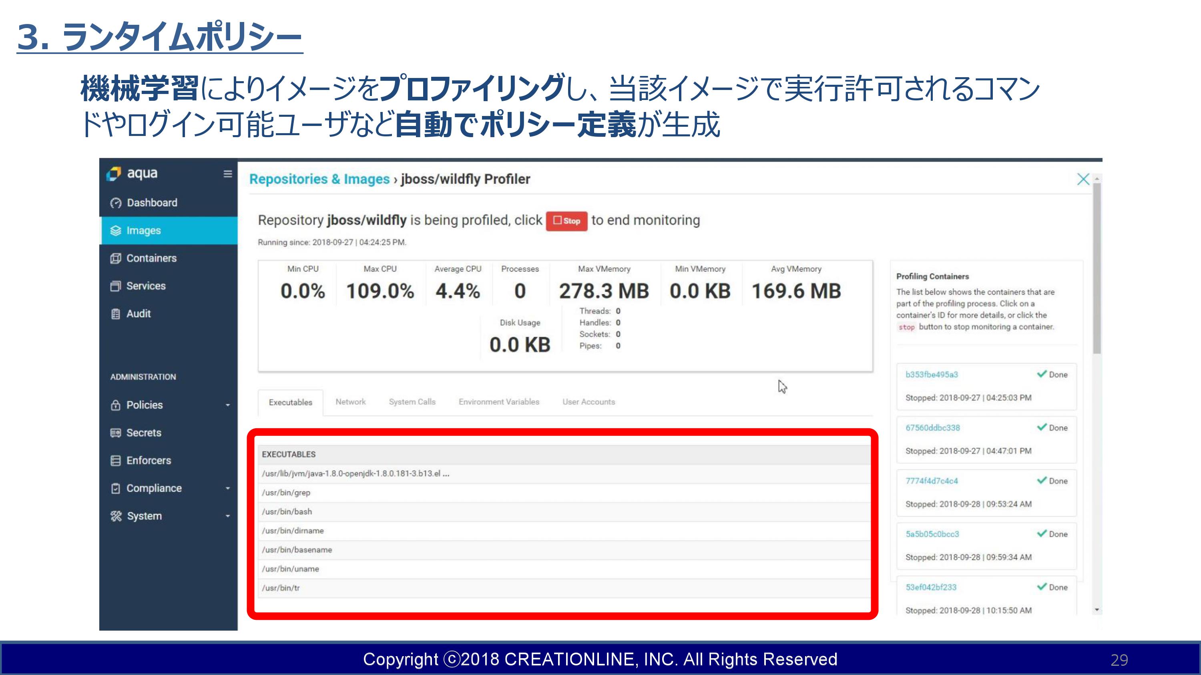1201x675 pixels.
Task: Click the Max CPU value 109.0%
Action: click(380, 291)
